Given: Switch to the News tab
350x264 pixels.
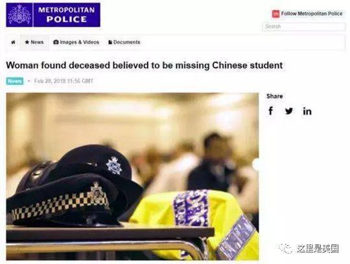Looking at the screenshot, I should tap(34, 42).
